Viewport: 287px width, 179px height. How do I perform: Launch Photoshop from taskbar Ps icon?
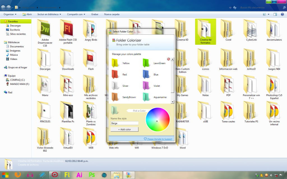point(92,175)
